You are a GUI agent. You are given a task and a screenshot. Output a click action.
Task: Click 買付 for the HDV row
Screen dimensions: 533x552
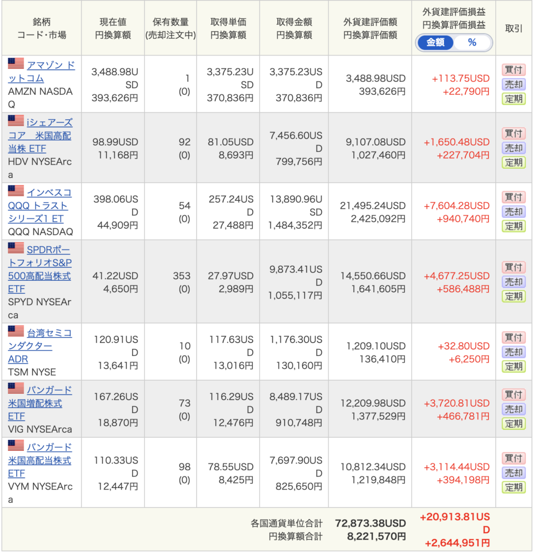click(x=514, y=134)
